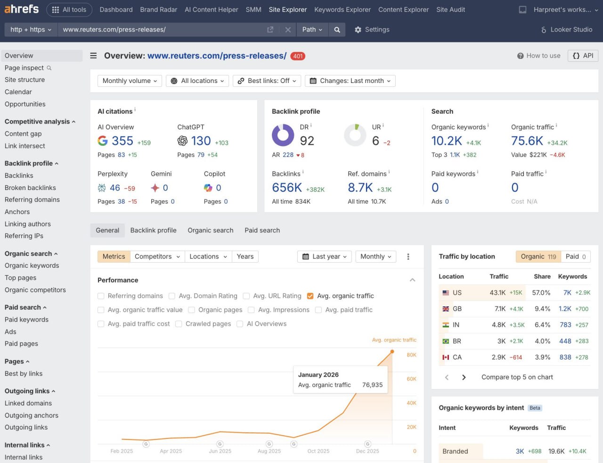Collapse the Competitive analysis sidebar section

click(x=40, y=122)
